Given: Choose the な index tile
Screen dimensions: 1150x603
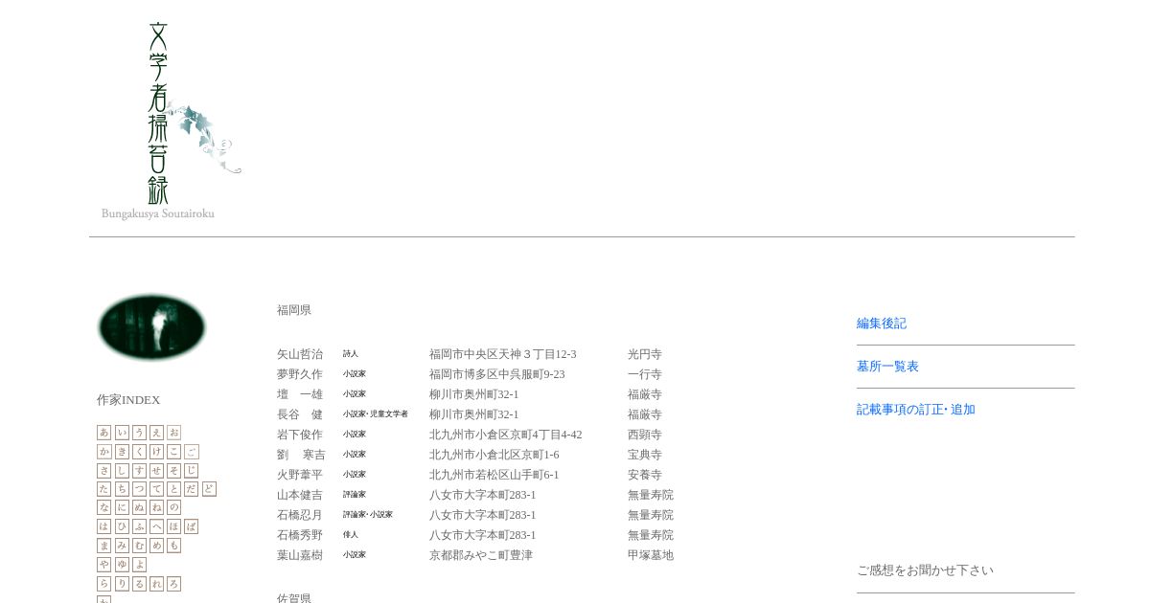Looking at the screenshot, I should click(103, 507).
